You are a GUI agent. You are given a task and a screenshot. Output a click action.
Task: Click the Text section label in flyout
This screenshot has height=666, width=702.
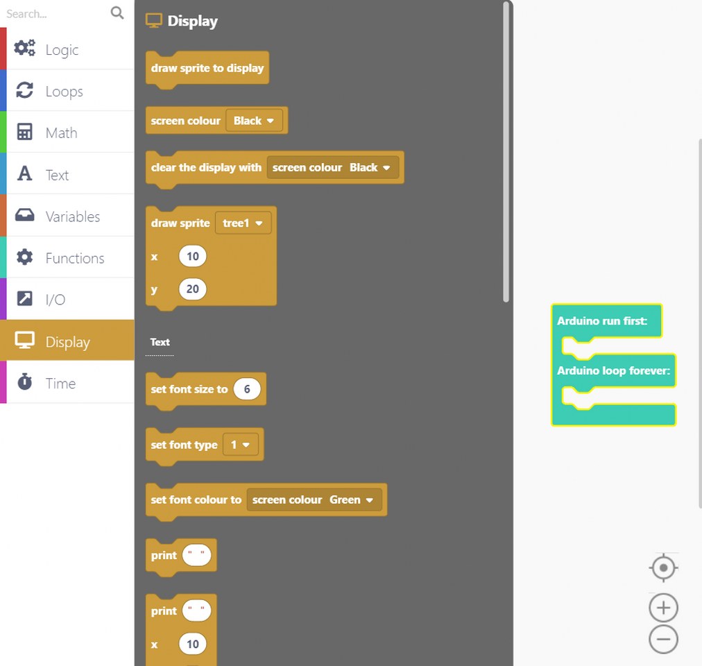[160, 342]
